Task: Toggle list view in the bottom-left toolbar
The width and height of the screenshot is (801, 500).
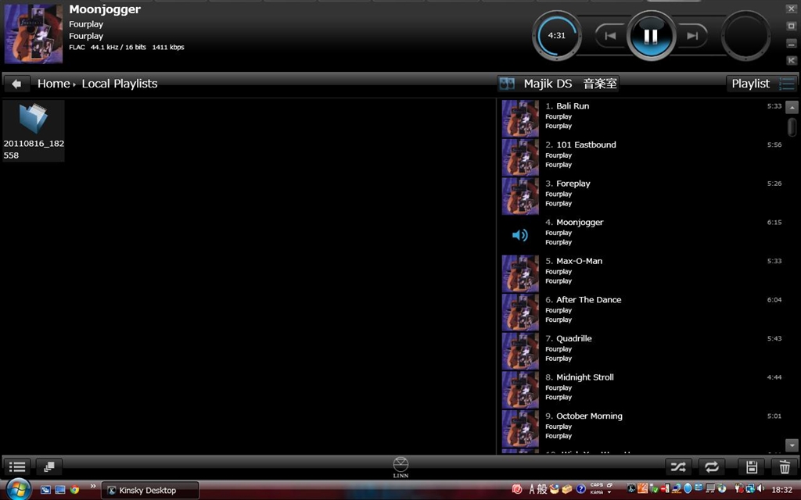Action: point(17,466)
